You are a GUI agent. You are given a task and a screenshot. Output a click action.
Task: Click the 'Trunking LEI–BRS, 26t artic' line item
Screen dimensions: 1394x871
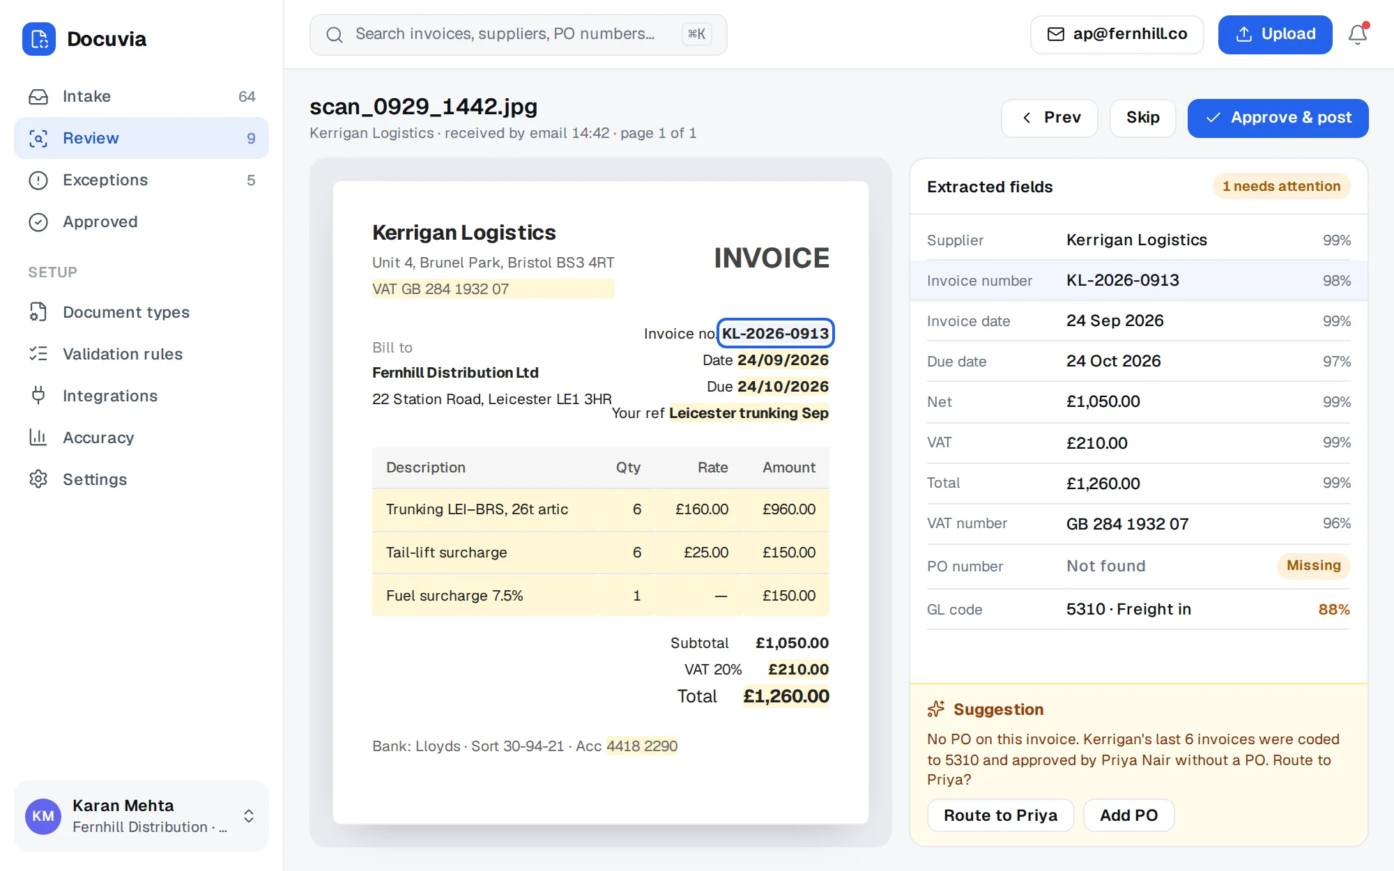(600, 509)
